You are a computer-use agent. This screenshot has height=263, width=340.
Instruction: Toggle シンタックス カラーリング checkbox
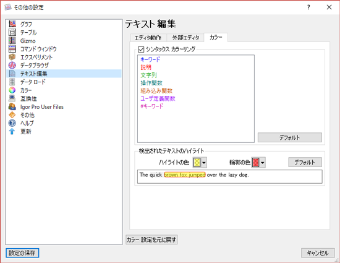point(141,50)
